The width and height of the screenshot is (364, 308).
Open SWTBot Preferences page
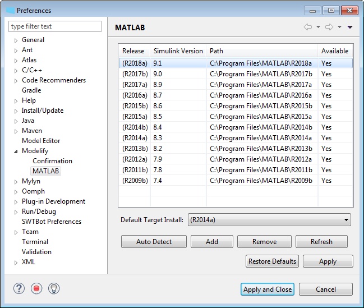[52, 222]
